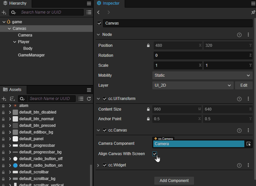Uncheck the Canvas node active checkbox
This screenshot has height=186, width=256.
pos(99,23)
